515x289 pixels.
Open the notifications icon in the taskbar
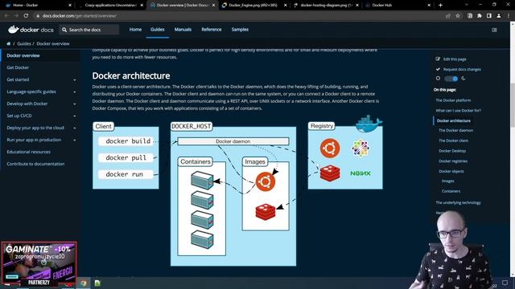(505, 283)
